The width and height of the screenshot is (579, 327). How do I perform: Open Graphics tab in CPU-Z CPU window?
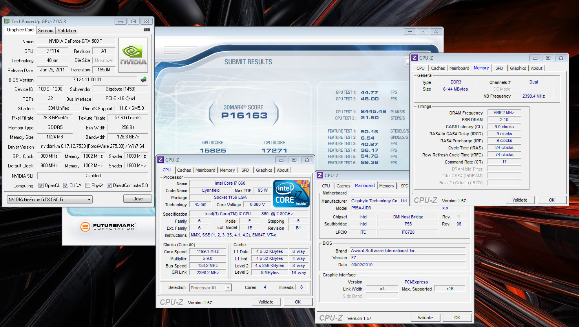click(264, 170)
